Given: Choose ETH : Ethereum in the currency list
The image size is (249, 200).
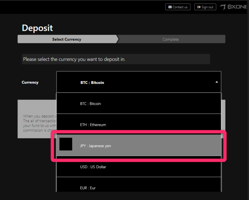Looking at the screenshot, I should click(93, 125).
